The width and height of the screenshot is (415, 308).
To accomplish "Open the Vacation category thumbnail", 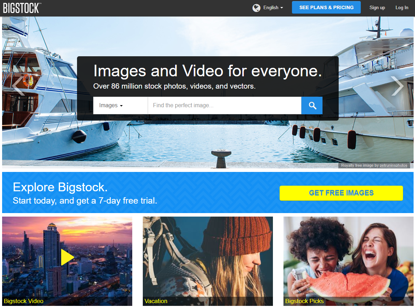I will pyautogui.click(x=208, y=261).
